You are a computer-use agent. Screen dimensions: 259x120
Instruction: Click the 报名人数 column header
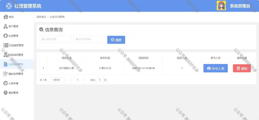pos(182,58)
